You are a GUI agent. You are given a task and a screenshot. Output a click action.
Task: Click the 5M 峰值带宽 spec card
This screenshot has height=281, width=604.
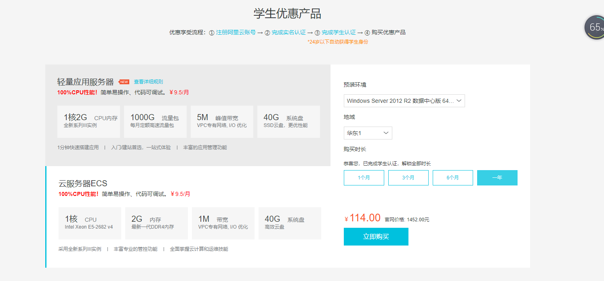[x=222, y=122]
